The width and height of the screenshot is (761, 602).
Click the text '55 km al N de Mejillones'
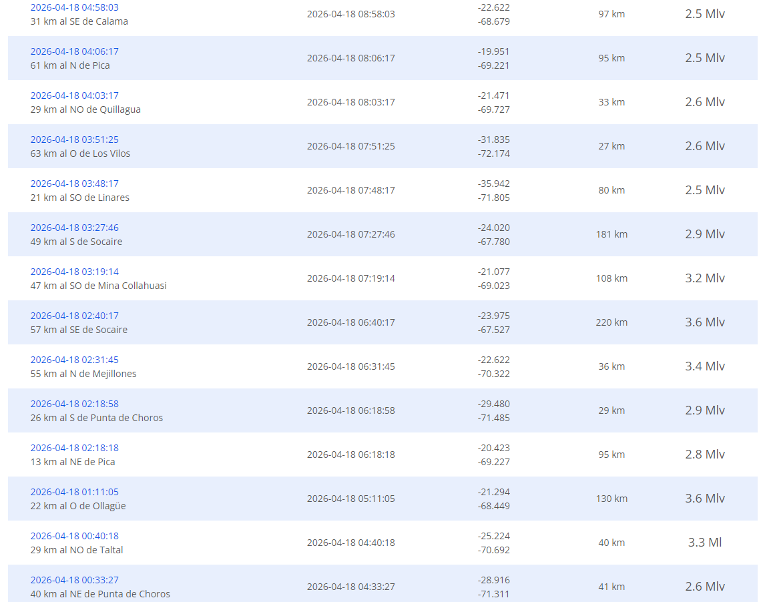tap(83, 374)
